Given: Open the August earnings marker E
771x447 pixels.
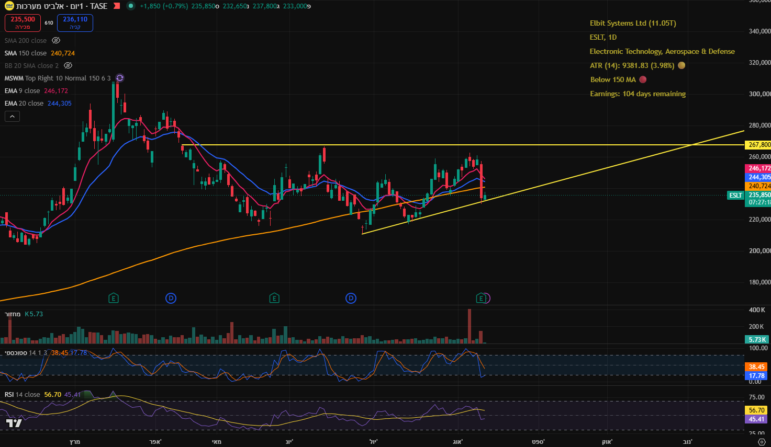Looking at the screenshot, I should point(481,299).
